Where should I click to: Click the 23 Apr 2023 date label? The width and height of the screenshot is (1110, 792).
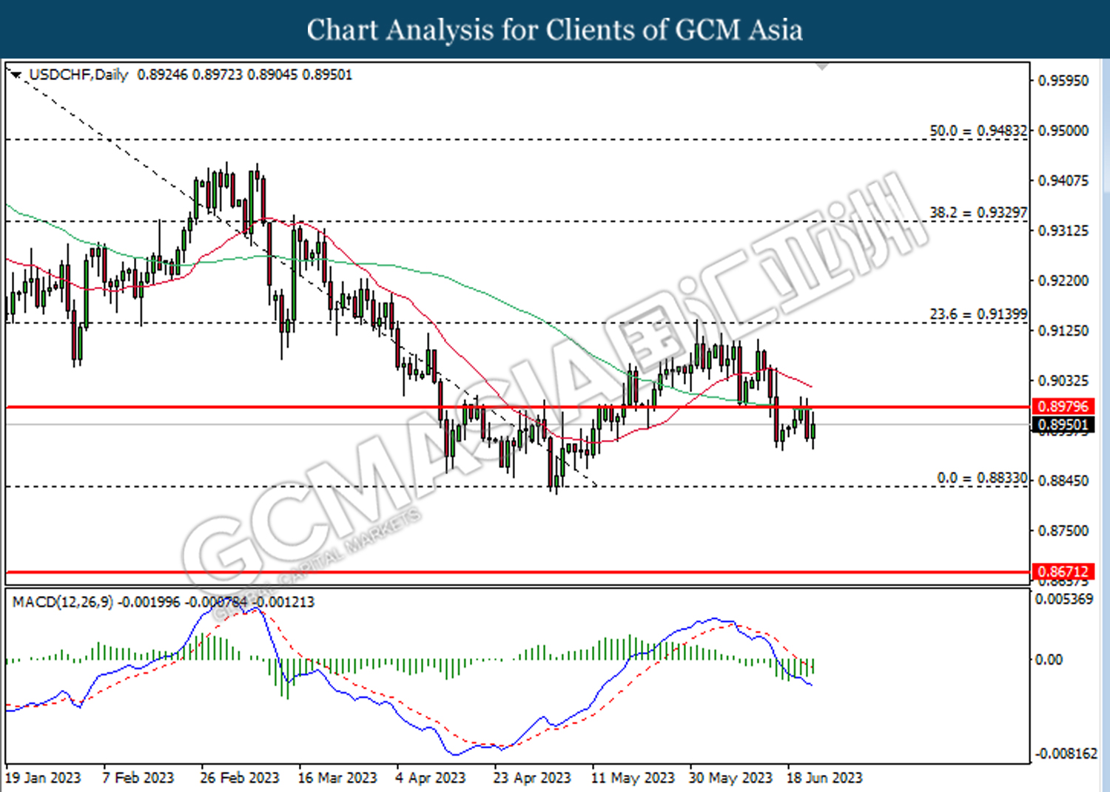click(x=532, y=778)
